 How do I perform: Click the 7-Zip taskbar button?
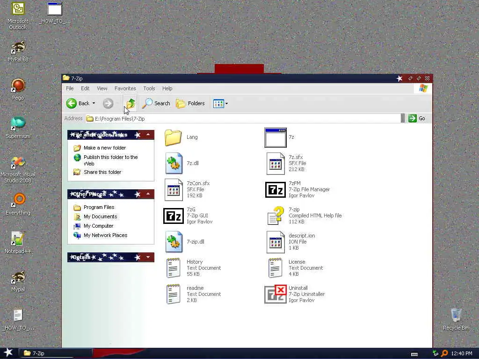point(56,353)
